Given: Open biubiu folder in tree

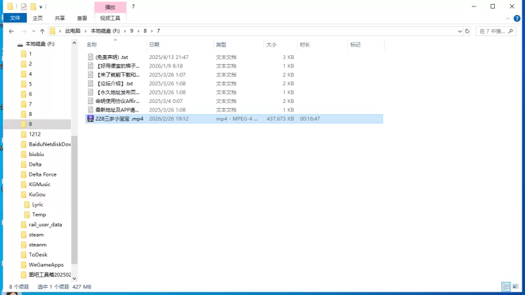Looking at the screenshot, I should point(36,154).
